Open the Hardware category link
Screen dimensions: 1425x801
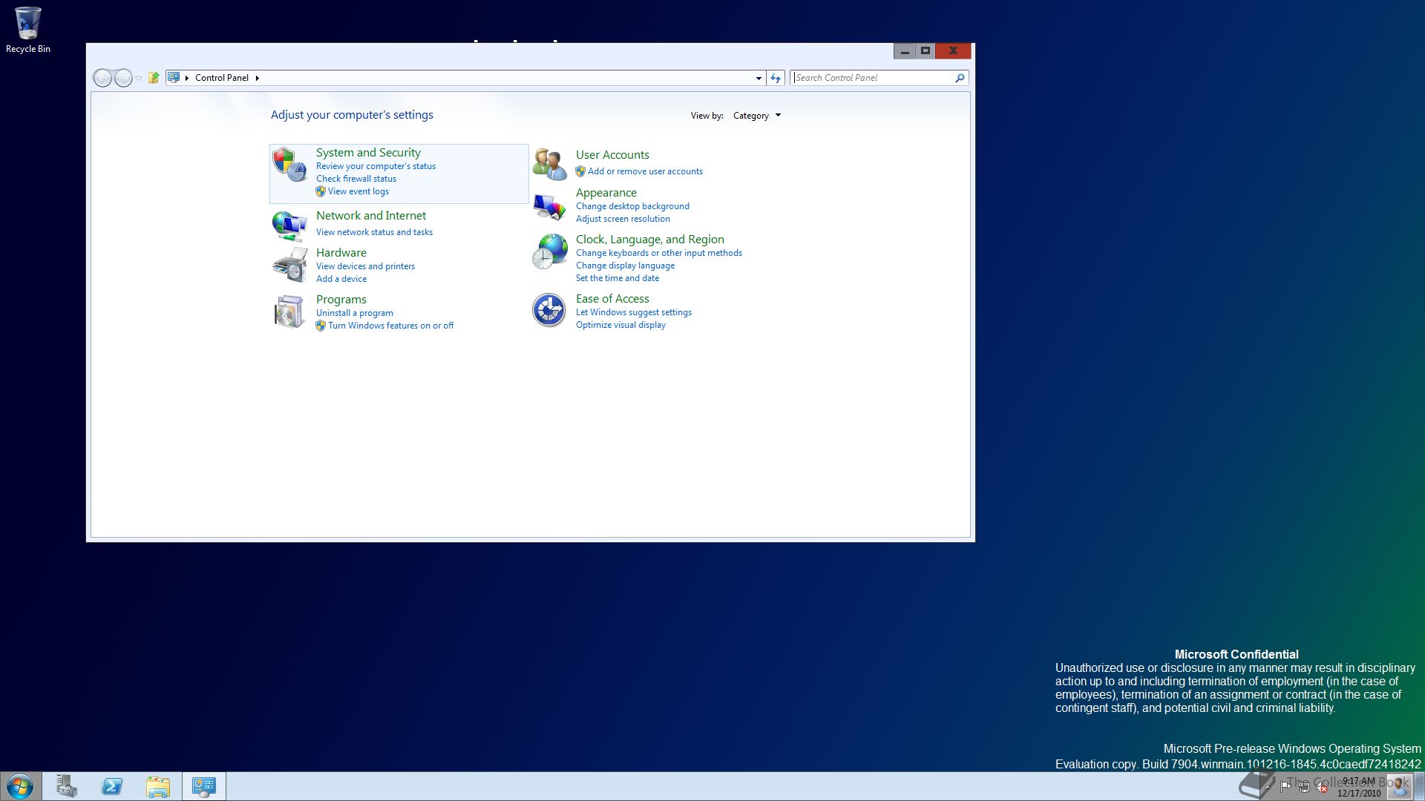point(341,253)
